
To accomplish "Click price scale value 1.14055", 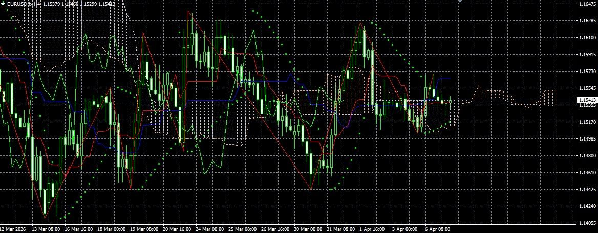I will [587, 223].
